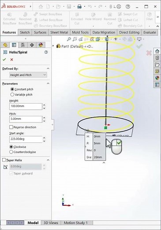The height and width of the screenshot is (230, 161).
Task: Open the DimXpertManager crosshair tab
Action: click(32, 45)
